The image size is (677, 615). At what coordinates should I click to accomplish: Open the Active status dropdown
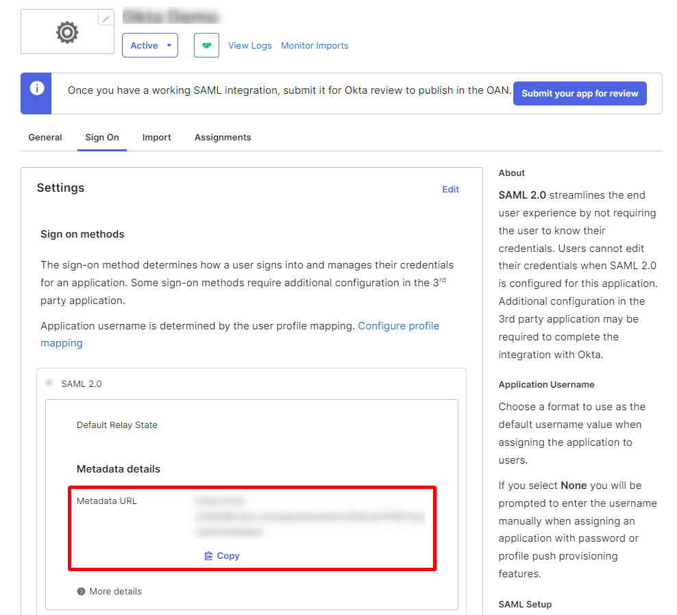pos(150,45)
